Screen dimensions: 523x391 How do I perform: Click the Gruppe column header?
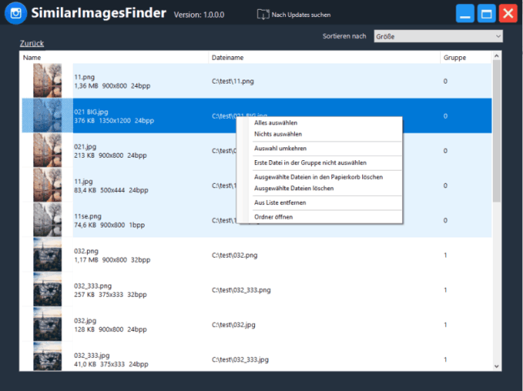click(453, 58)
